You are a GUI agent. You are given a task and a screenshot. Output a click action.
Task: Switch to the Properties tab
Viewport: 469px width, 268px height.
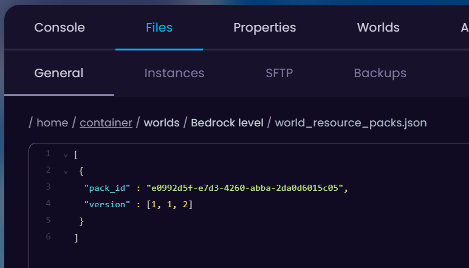tap(265, 27)
